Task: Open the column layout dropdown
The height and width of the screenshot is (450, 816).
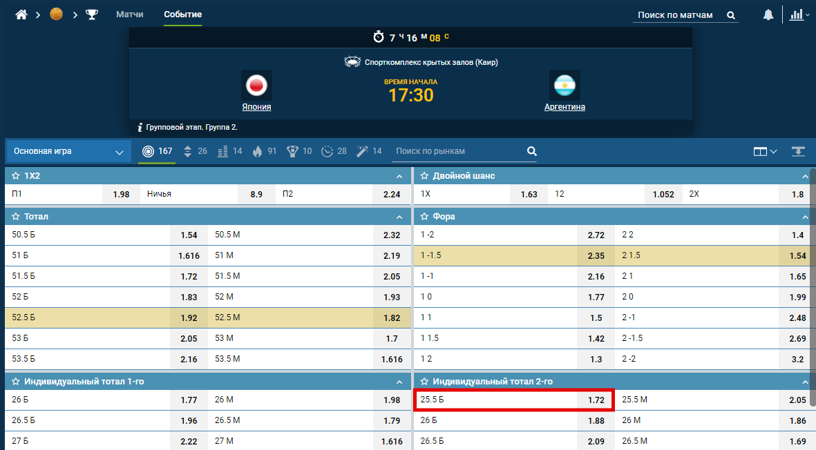Action: point(765,151)
